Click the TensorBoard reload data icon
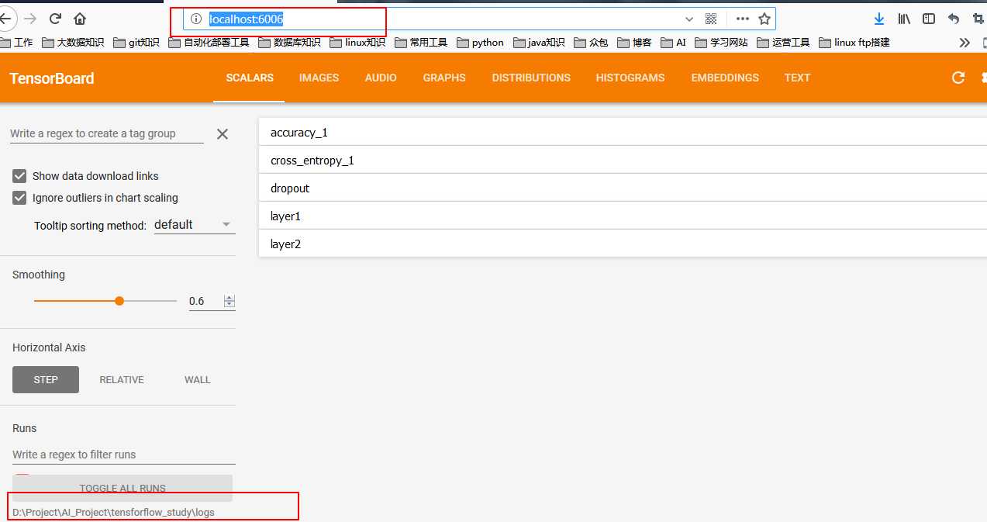 pyautogui.click(x=958, y=78)
